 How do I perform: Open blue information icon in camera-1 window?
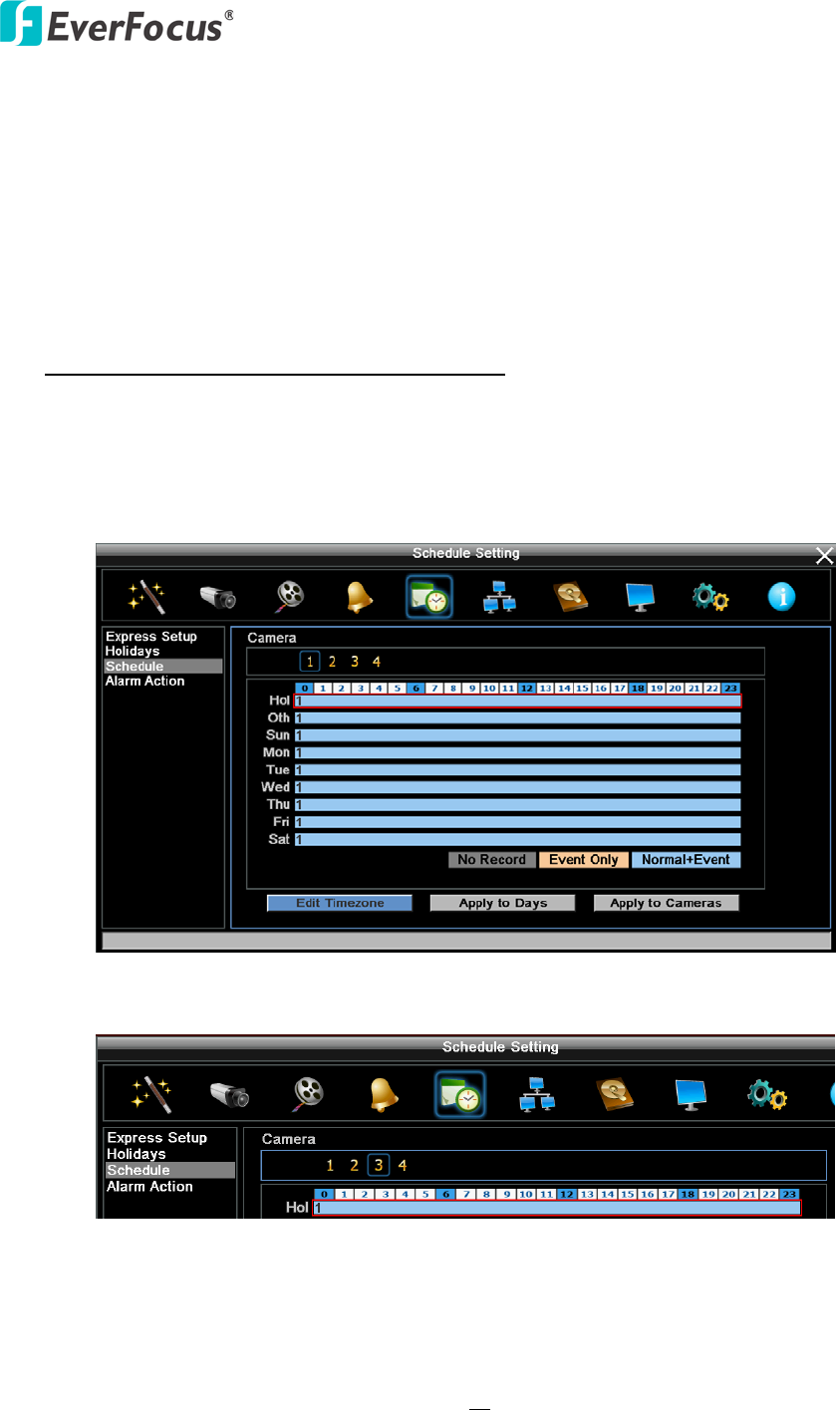781,597
